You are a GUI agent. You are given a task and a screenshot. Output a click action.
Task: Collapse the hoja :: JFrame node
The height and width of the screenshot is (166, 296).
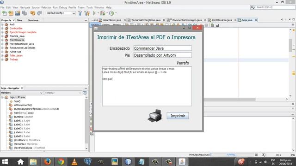point(2,97)
